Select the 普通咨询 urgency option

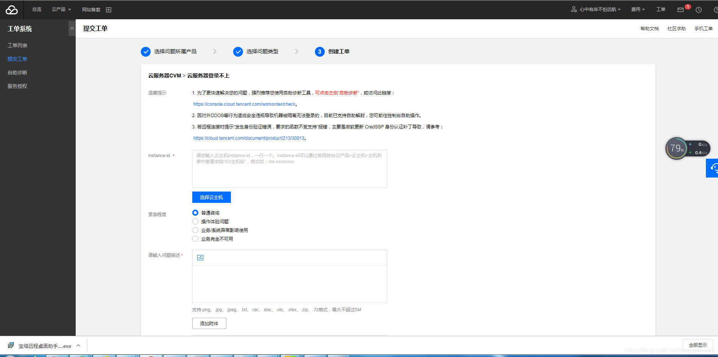point(195,212)
